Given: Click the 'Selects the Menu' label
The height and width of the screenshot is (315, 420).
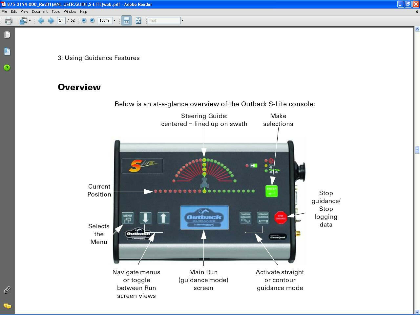Looking at the screenshot, I should point(99,234).
